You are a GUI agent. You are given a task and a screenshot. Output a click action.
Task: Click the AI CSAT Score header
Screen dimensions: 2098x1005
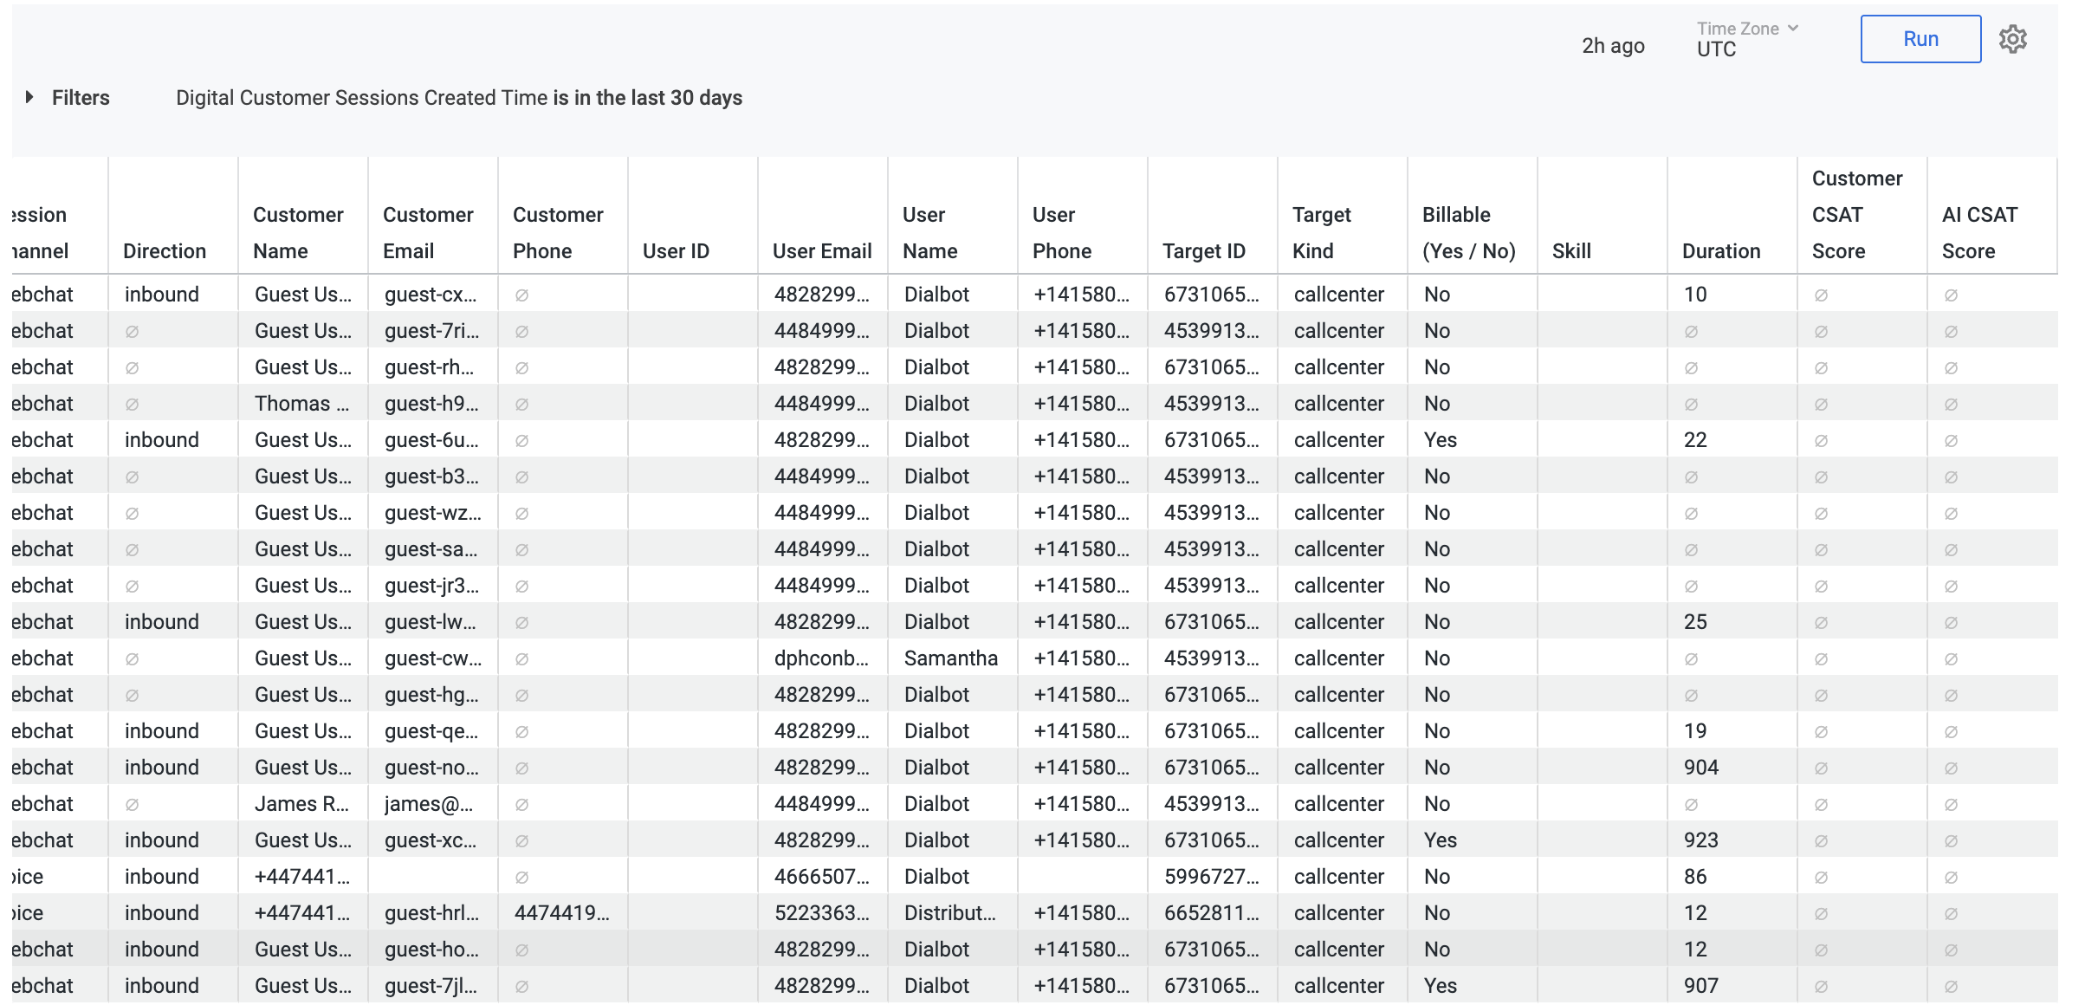click(1979, 232)
